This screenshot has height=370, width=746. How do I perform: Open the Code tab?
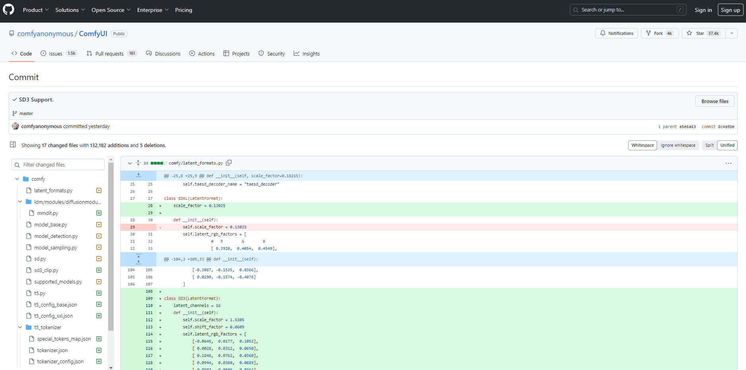click(x=22, y=54)
